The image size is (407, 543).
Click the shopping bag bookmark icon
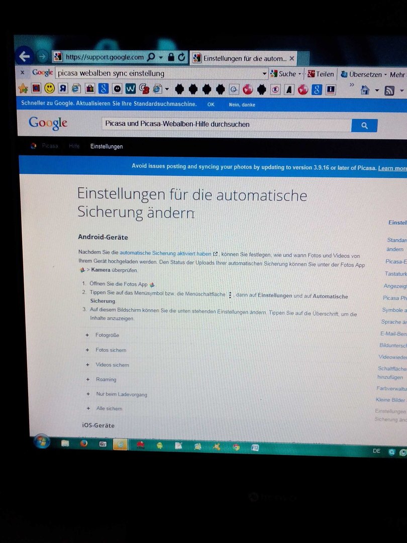90,88
